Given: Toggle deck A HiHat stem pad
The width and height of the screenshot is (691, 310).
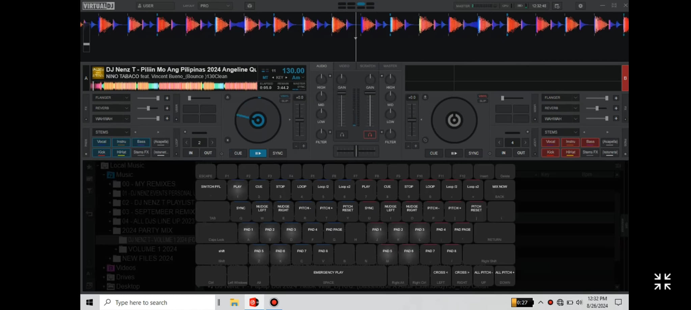Looking at the screenshot, I should point(121,152).
